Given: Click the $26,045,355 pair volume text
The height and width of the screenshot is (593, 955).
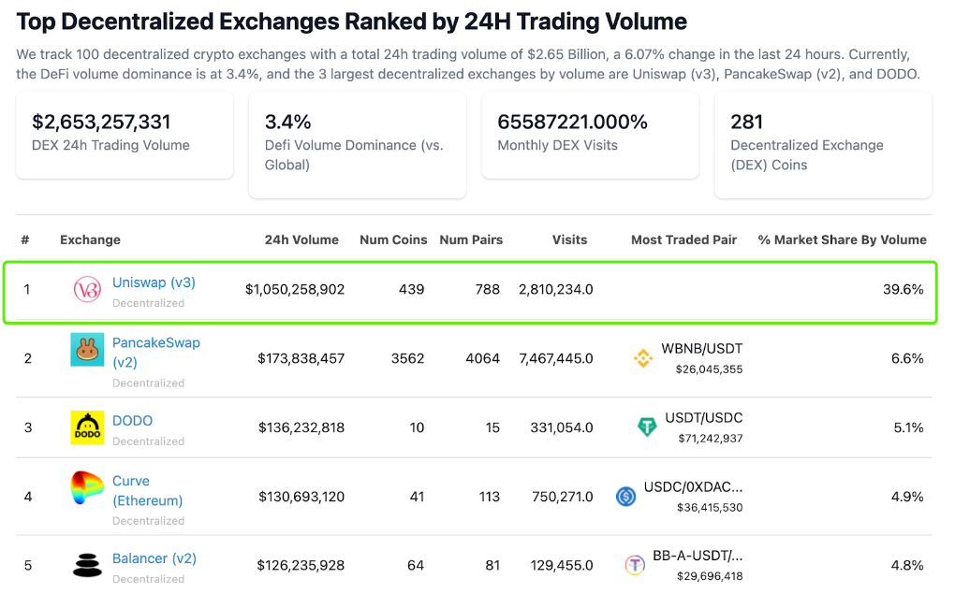Looking at the screenshot, I should tap(709, 369).
